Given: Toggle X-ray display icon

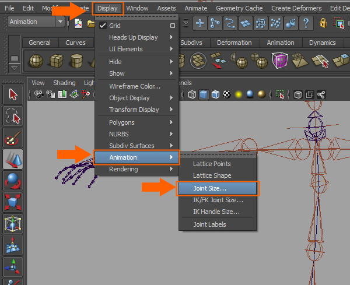Looking at the screenshot, I should (x=309, y=94).
